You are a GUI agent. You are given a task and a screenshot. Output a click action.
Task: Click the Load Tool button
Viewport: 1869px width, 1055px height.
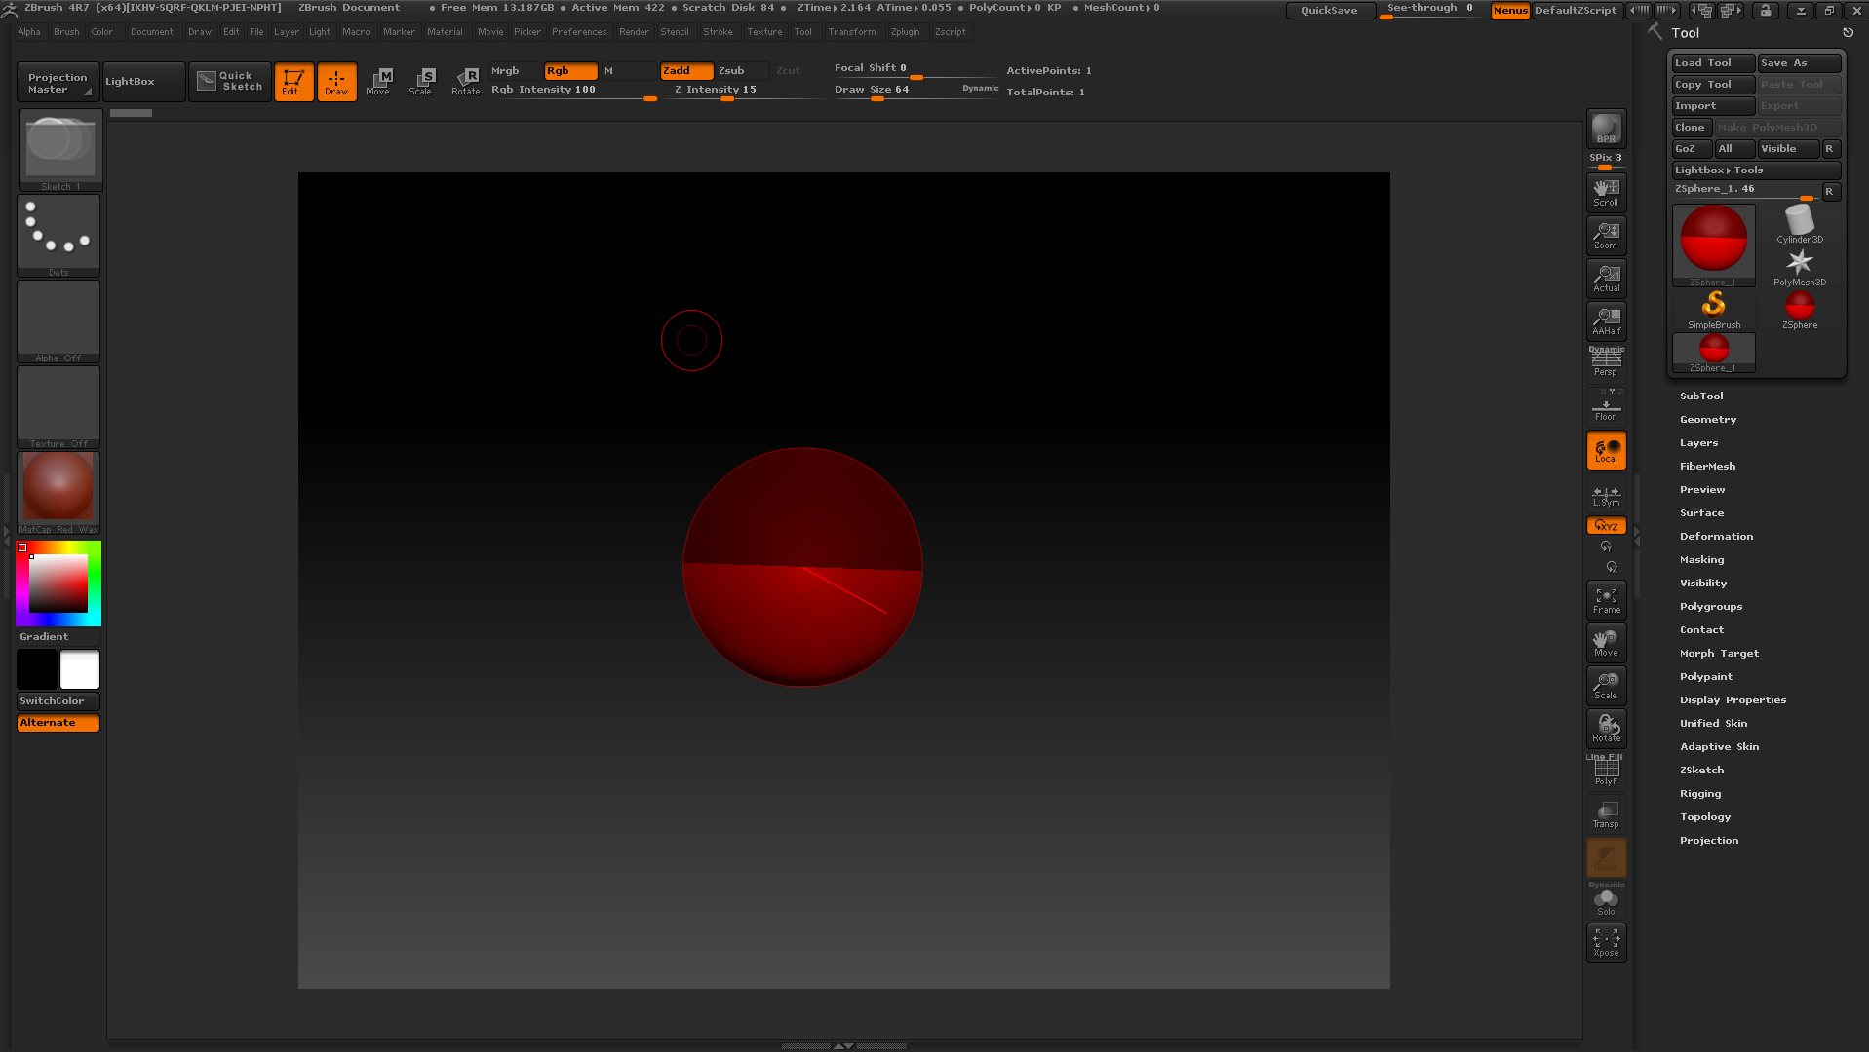(x=1713, y=63)
